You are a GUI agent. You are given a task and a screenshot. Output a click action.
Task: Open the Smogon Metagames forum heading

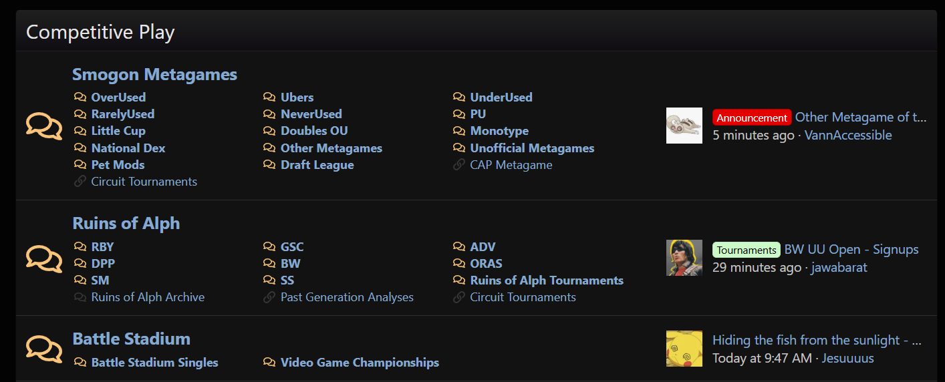point(154,74)
